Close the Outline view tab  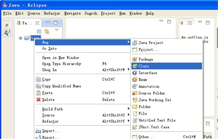point(190,23)
